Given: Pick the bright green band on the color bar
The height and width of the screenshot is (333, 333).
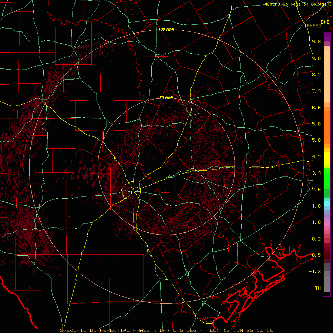Looking at the screenshot, I should tap(327, 178).
